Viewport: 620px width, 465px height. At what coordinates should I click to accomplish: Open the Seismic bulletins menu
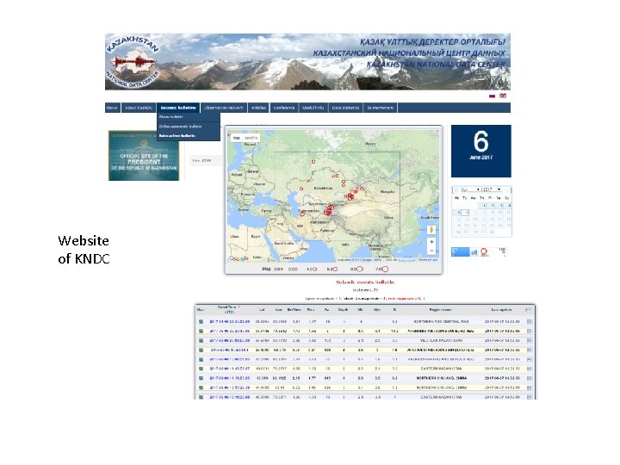click(x=178, y=108)
